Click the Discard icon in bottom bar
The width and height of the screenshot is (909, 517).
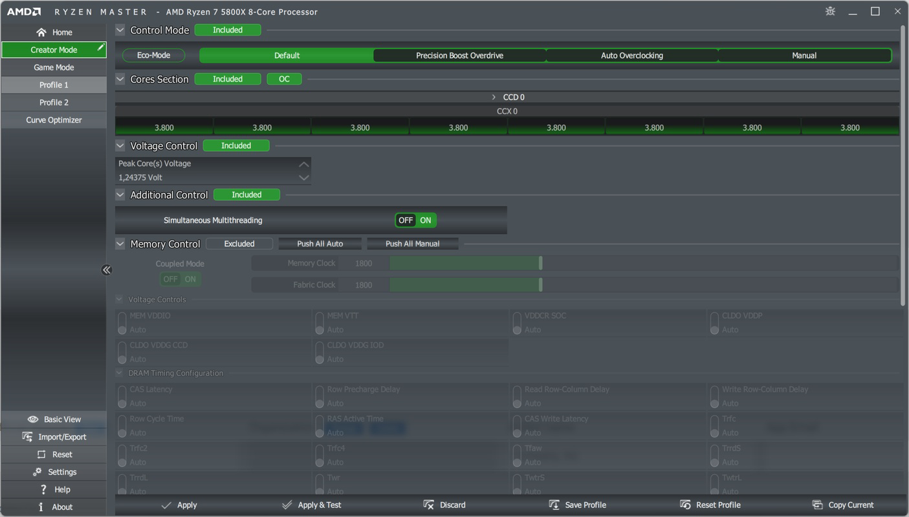click(x=428, y=505)
